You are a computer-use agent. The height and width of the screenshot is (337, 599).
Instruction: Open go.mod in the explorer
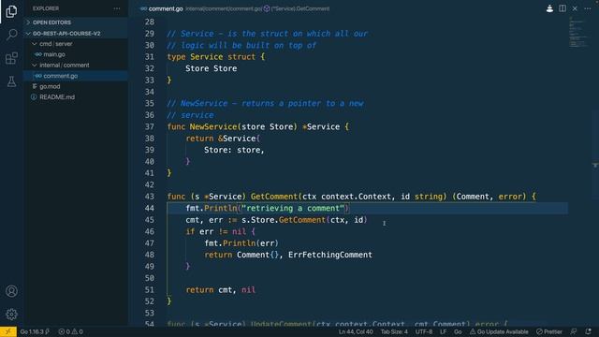tap(50, 86)
